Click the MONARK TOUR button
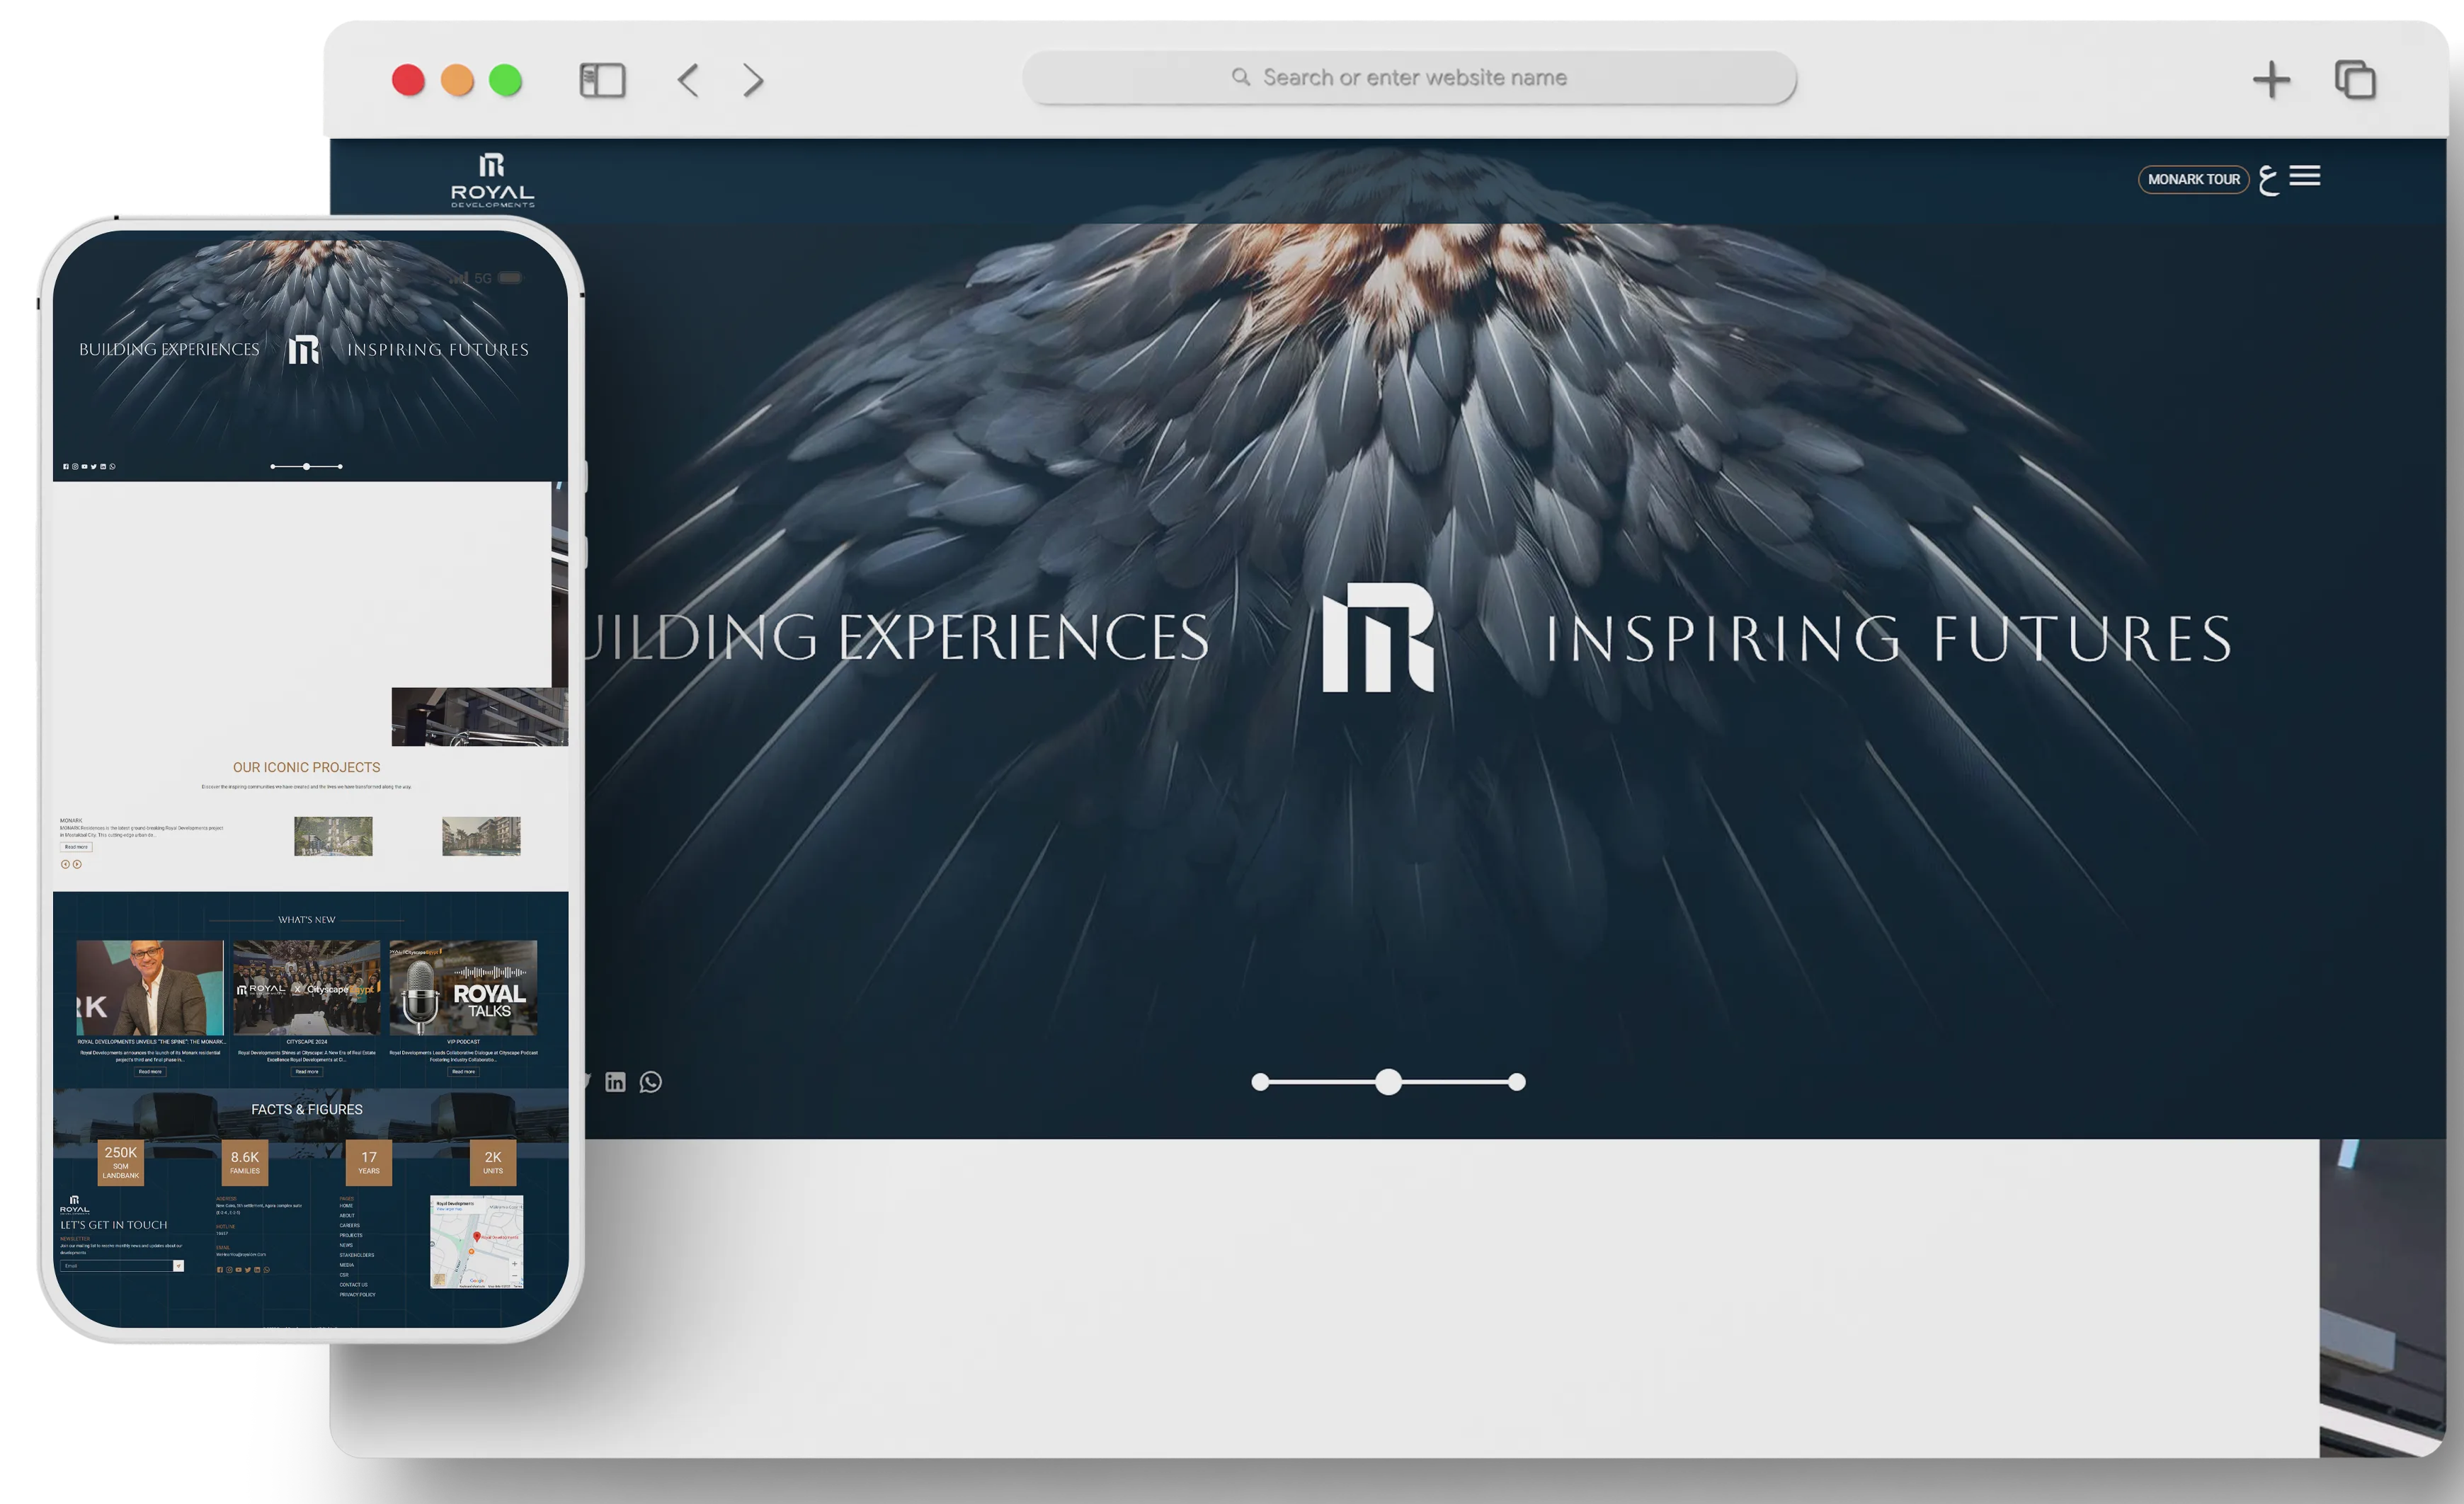2464x1504 pixels. coord(2193,179)
